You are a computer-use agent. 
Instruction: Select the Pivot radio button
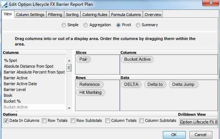(118, 25)
